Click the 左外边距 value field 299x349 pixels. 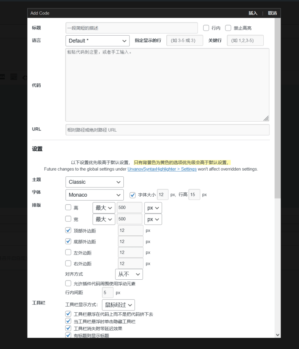[x=130, y=253]
